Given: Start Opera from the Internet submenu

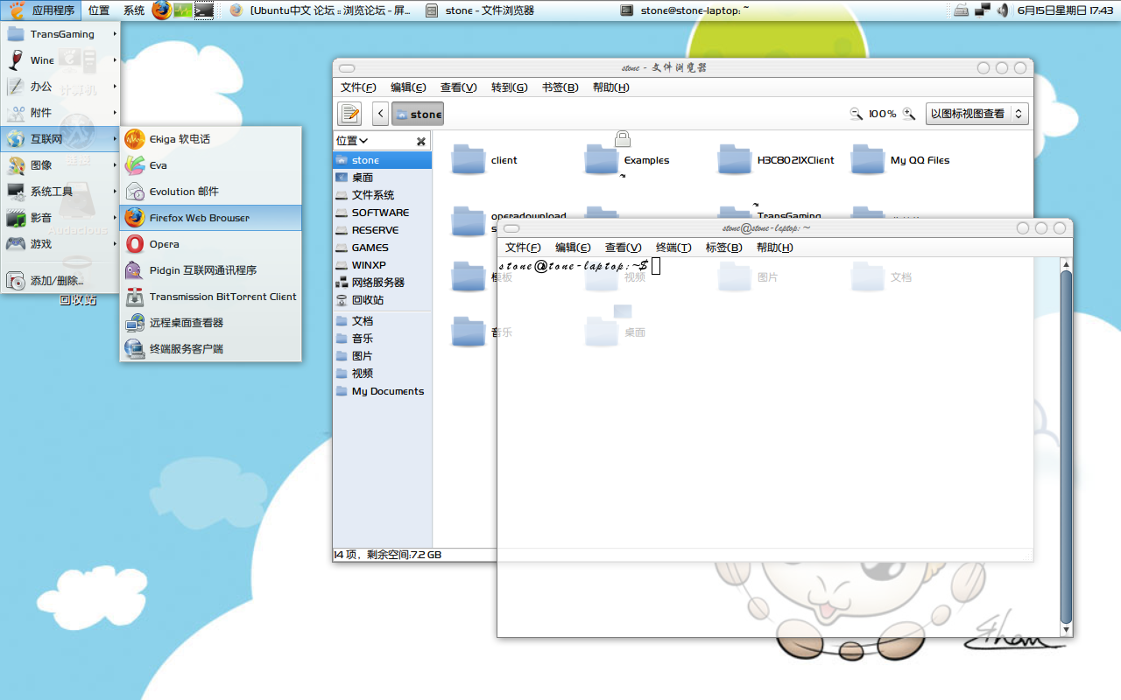Looking at the screenshot, I should (x=211, y=244).
